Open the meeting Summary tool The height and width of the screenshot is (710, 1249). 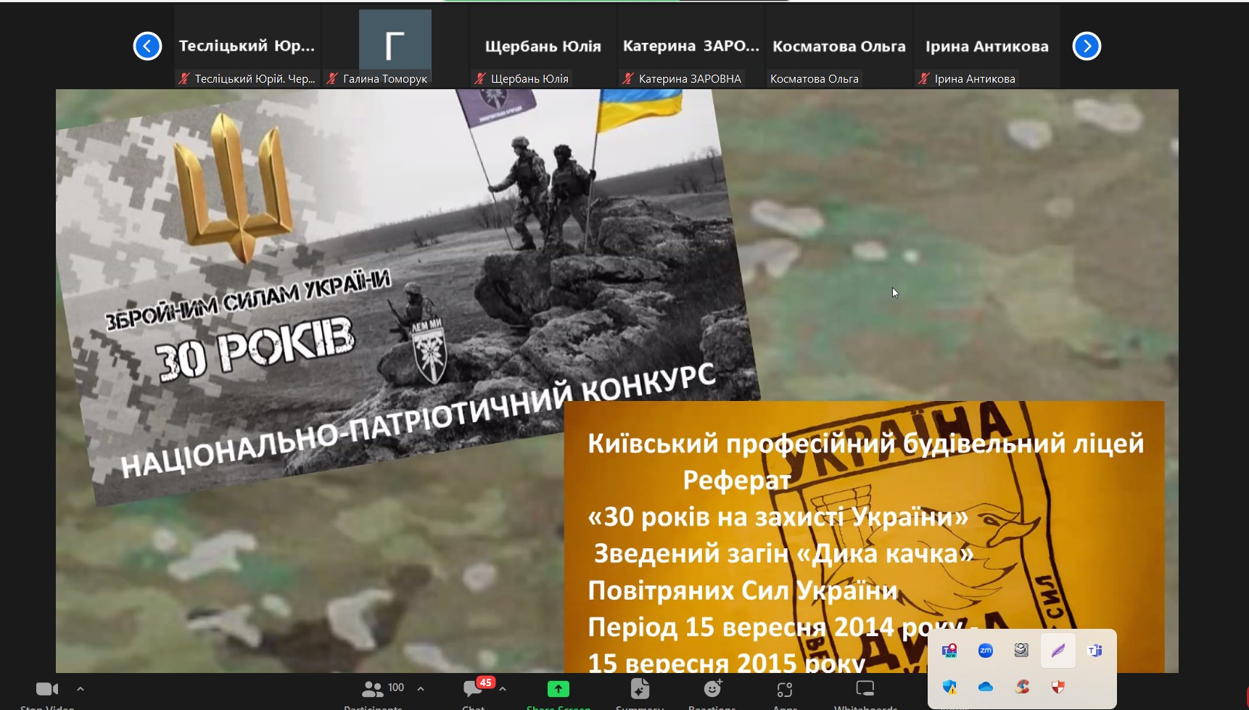tap(640, 689)
